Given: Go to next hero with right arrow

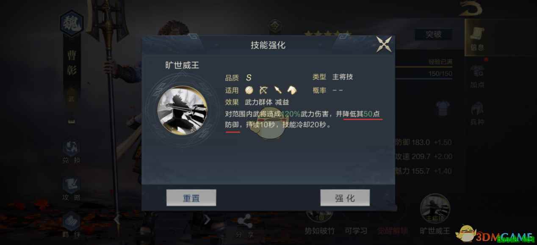Looking at the screenshot, I should [207, 219].
